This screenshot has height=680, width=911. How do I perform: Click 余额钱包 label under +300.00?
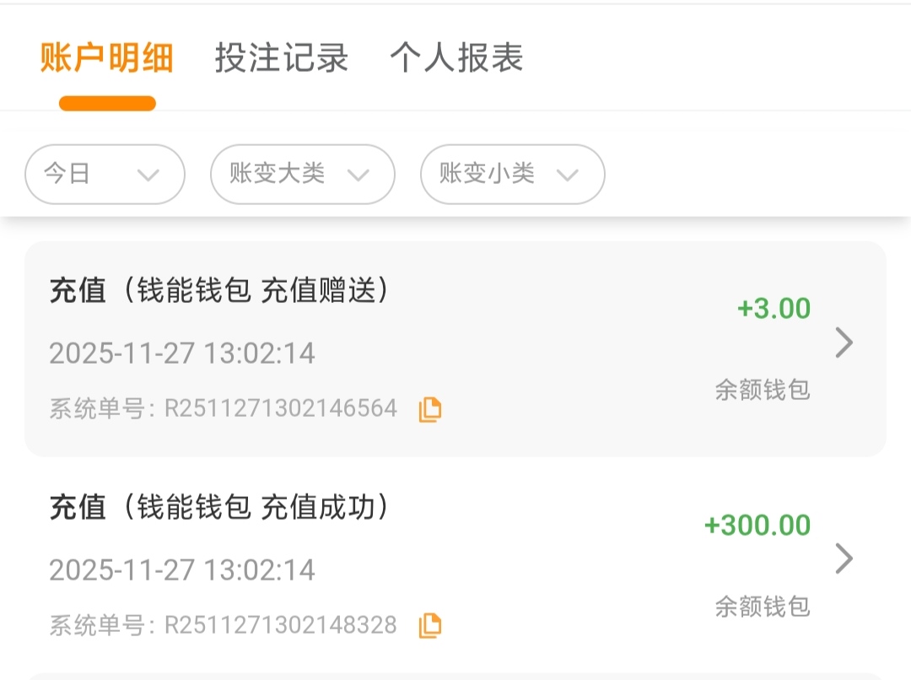(x=762, y=606)
